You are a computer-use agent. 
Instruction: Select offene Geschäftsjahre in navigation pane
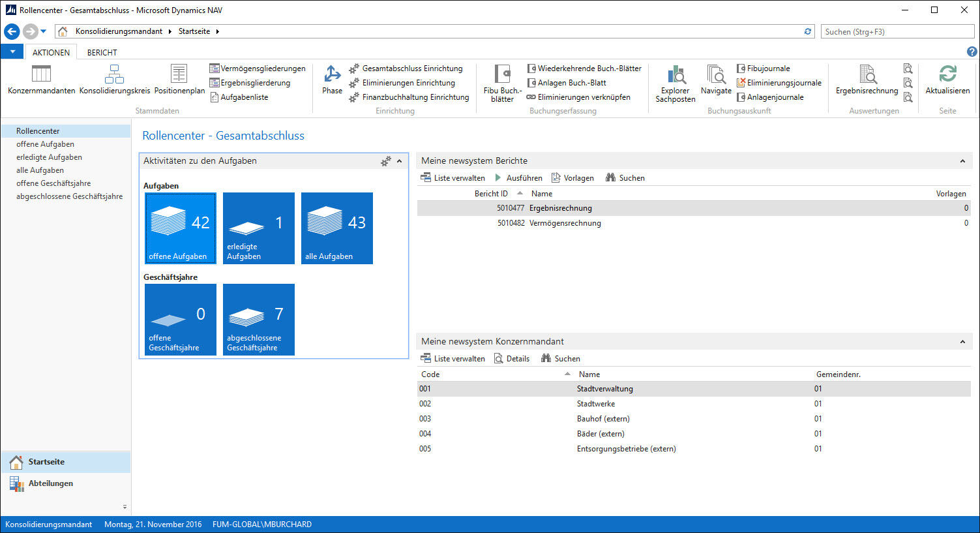(x=53, y=183)
